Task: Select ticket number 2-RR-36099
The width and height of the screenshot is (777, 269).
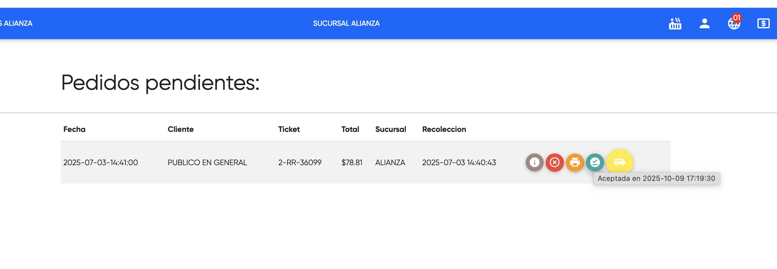Action: tap(300, 163)
